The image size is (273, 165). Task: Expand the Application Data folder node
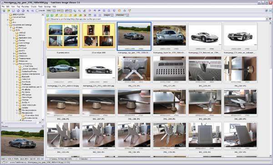pos(14,38)
